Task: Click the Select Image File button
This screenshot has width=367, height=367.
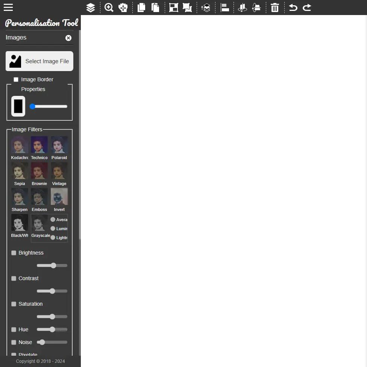Action: tap(39, 61)
